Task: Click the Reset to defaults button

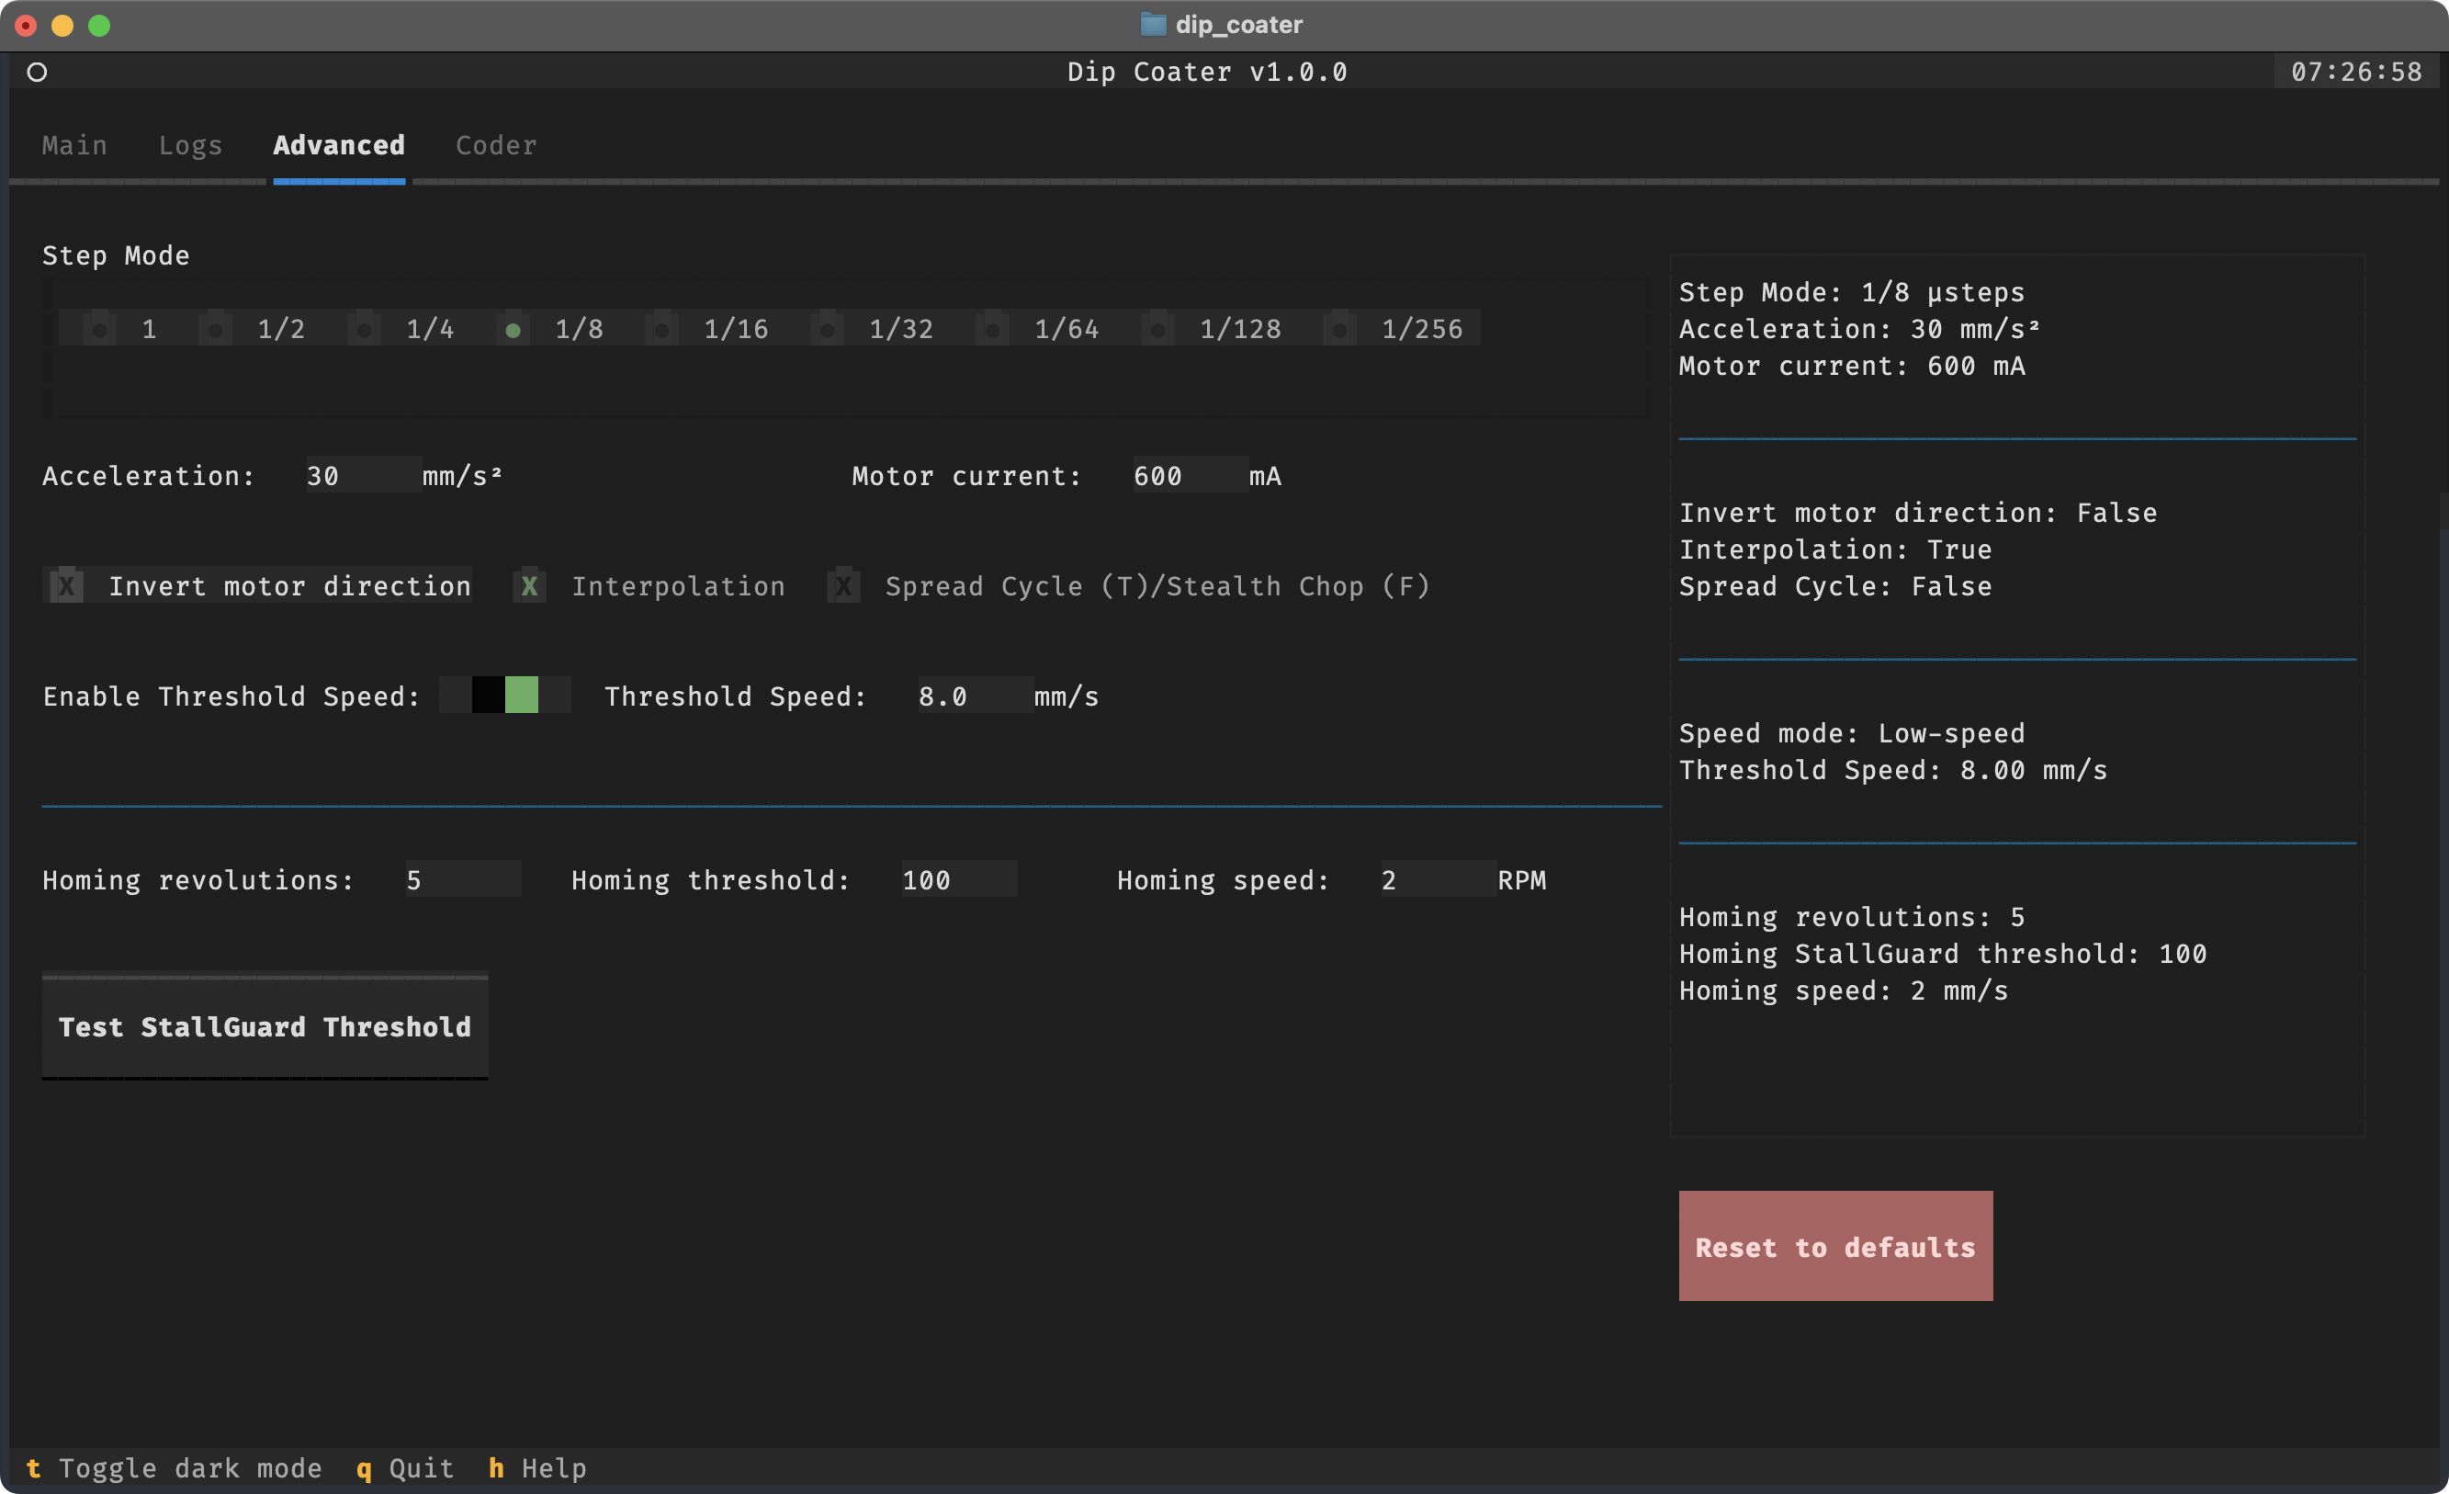Action: click(x=1835, y=1248)
